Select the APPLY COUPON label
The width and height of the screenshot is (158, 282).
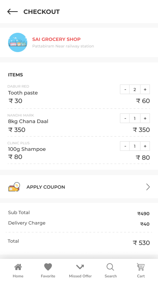pyautogui.click(x=46, y=187)
